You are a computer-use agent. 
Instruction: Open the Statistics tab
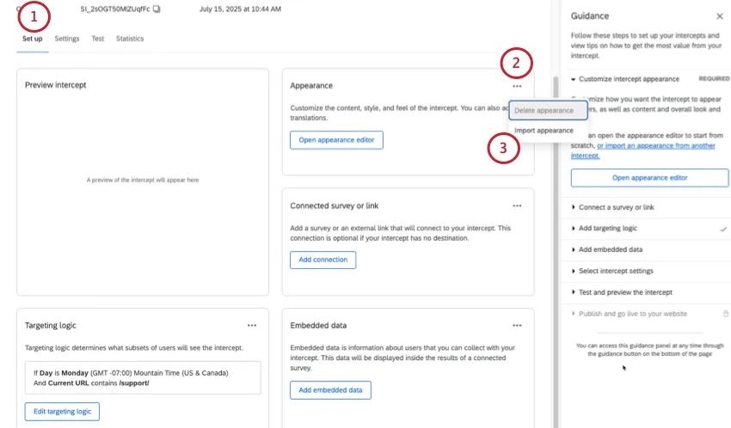coord(130,39)
